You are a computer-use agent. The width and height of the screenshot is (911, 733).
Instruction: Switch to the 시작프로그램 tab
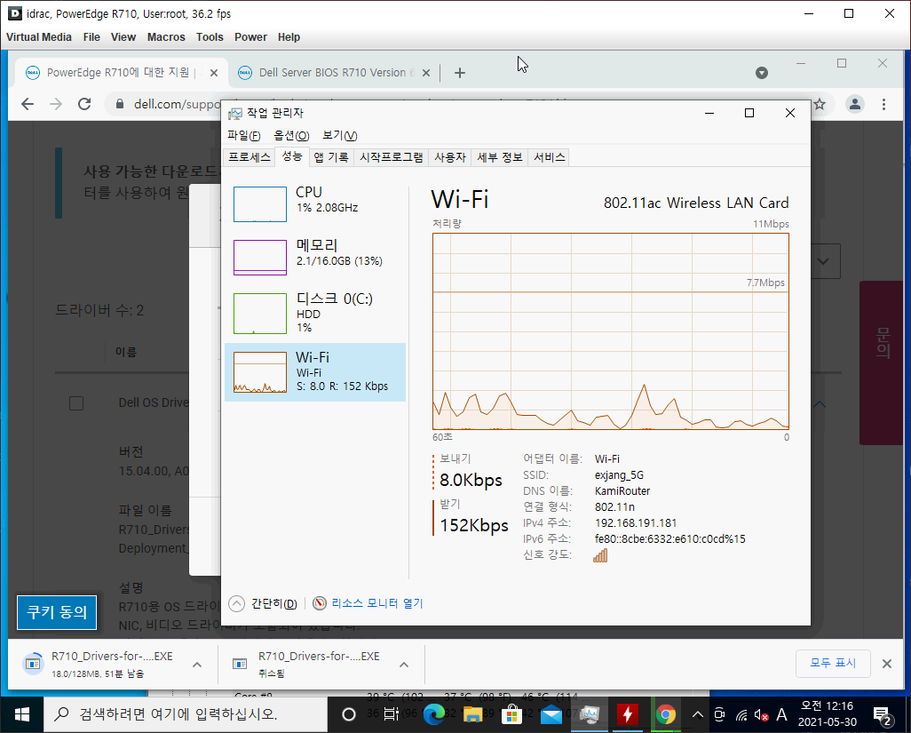coord(392,157)
